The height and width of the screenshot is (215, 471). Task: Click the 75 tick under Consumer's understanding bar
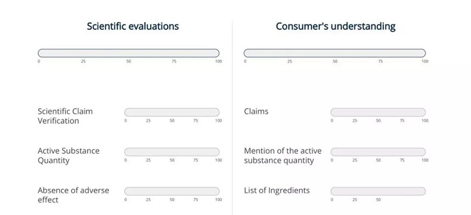(380, 62)
